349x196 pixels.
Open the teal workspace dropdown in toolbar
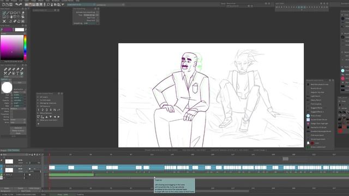point(81,4)
